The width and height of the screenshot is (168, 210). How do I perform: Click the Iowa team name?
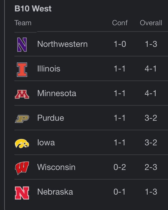(x=46, y=143)
